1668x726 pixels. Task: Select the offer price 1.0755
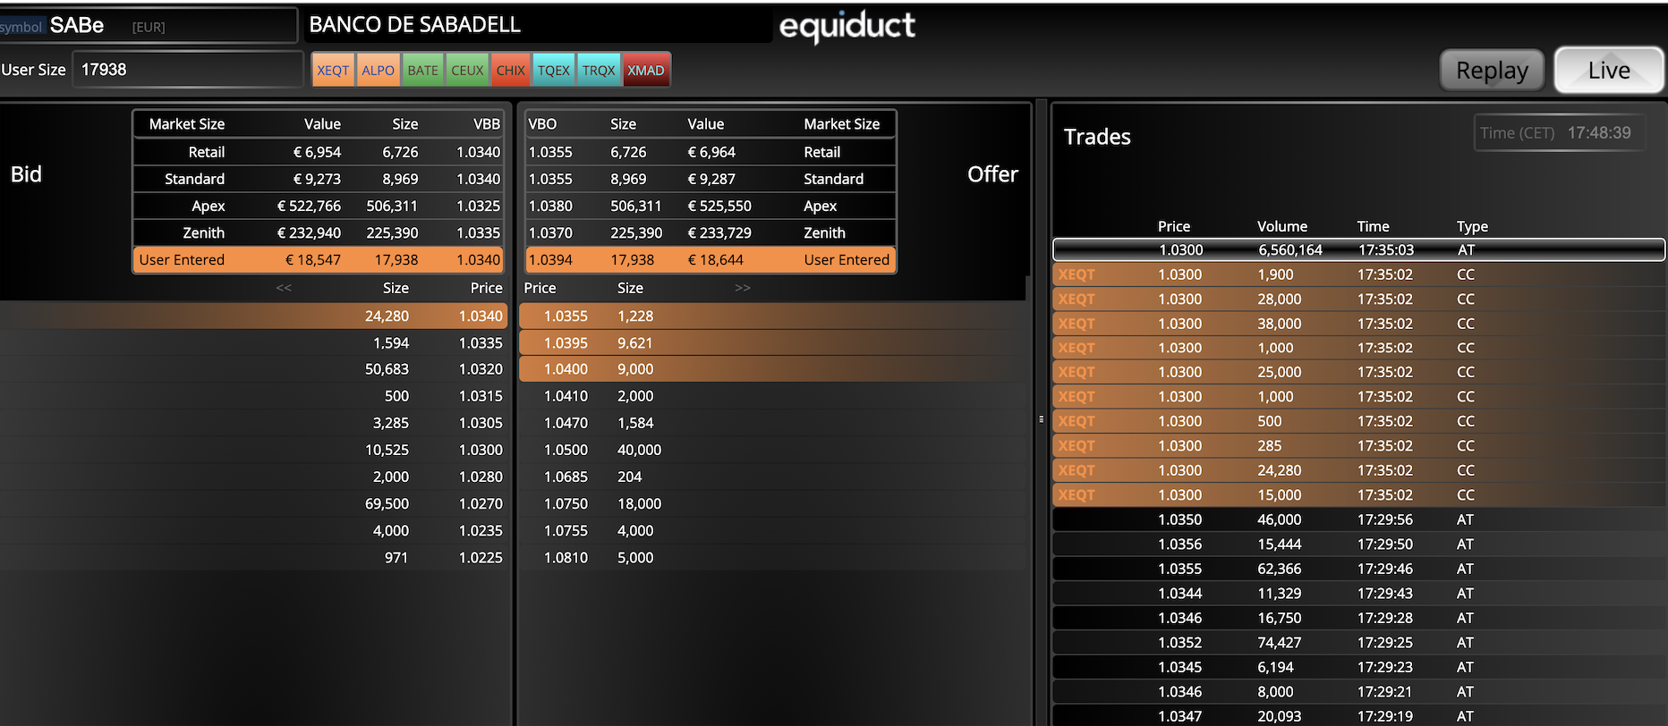(x=566, y=531)
